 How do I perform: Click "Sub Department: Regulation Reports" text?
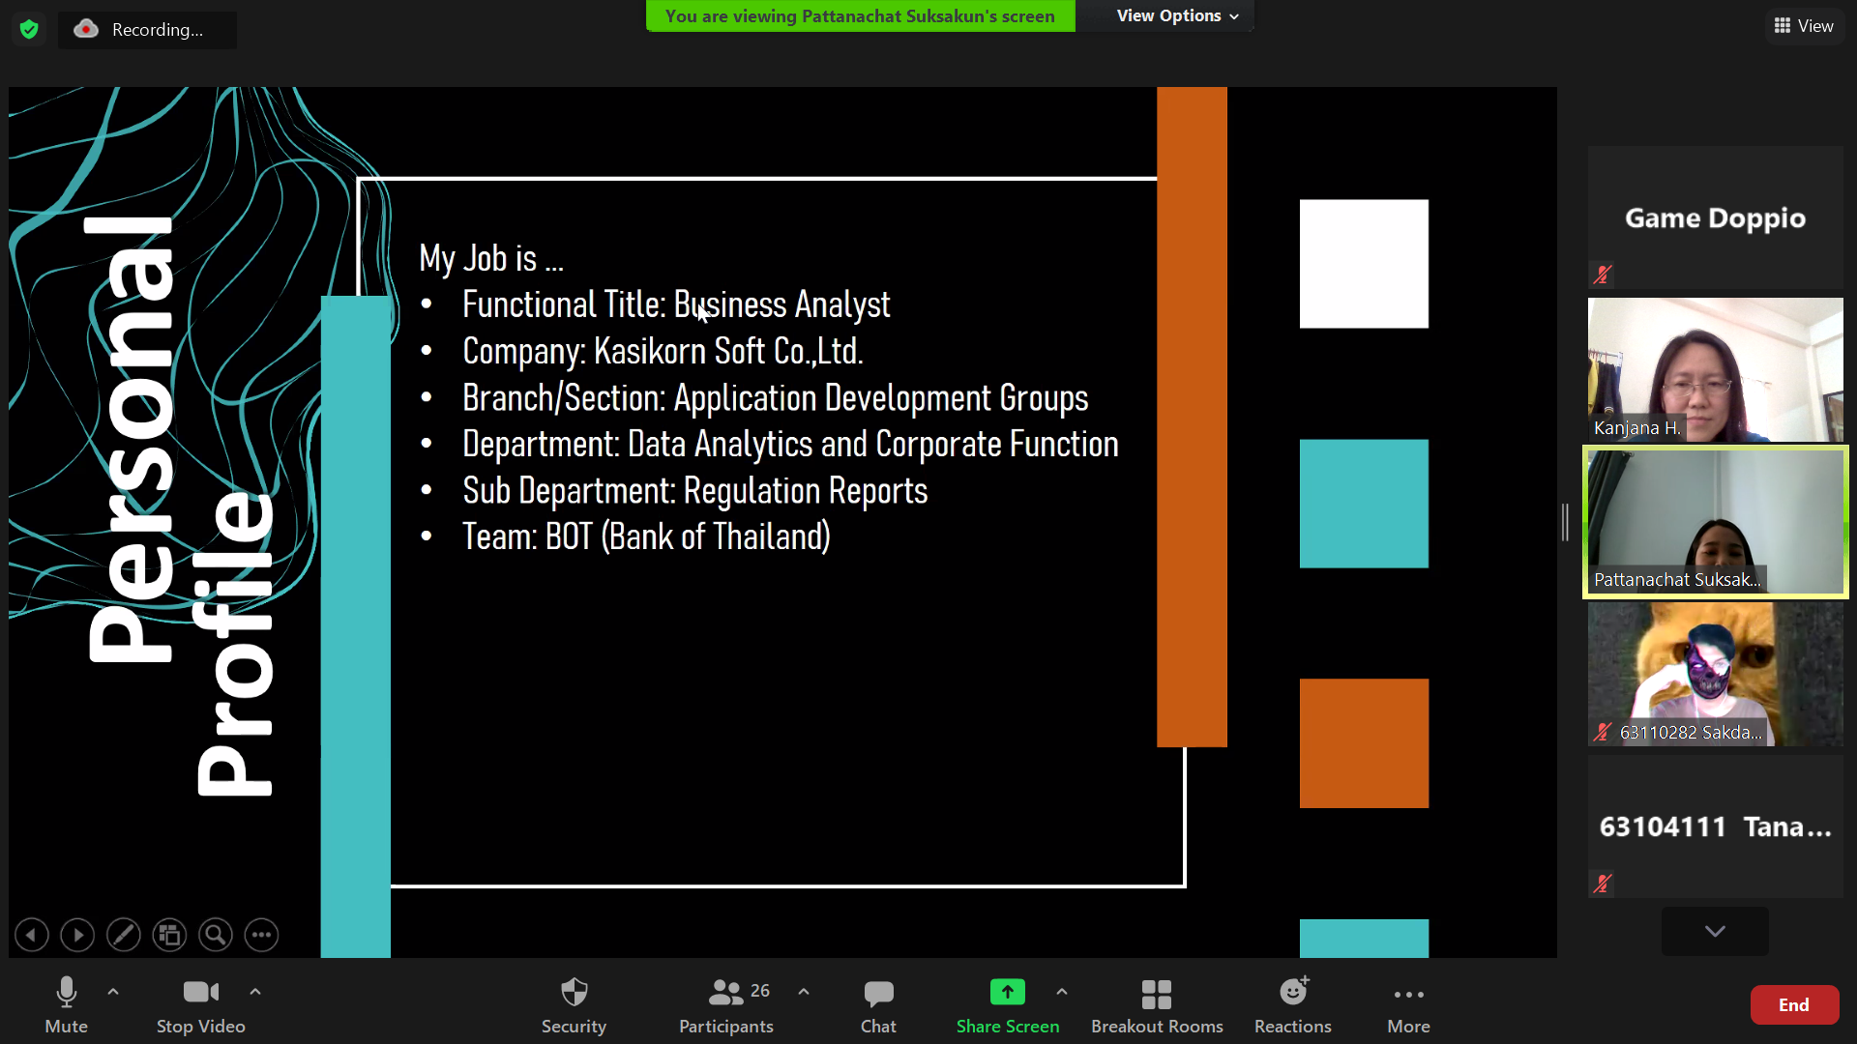point(694,490)
